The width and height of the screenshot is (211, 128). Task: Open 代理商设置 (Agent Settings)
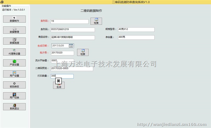pyautogui.click(x=14, y=52)
